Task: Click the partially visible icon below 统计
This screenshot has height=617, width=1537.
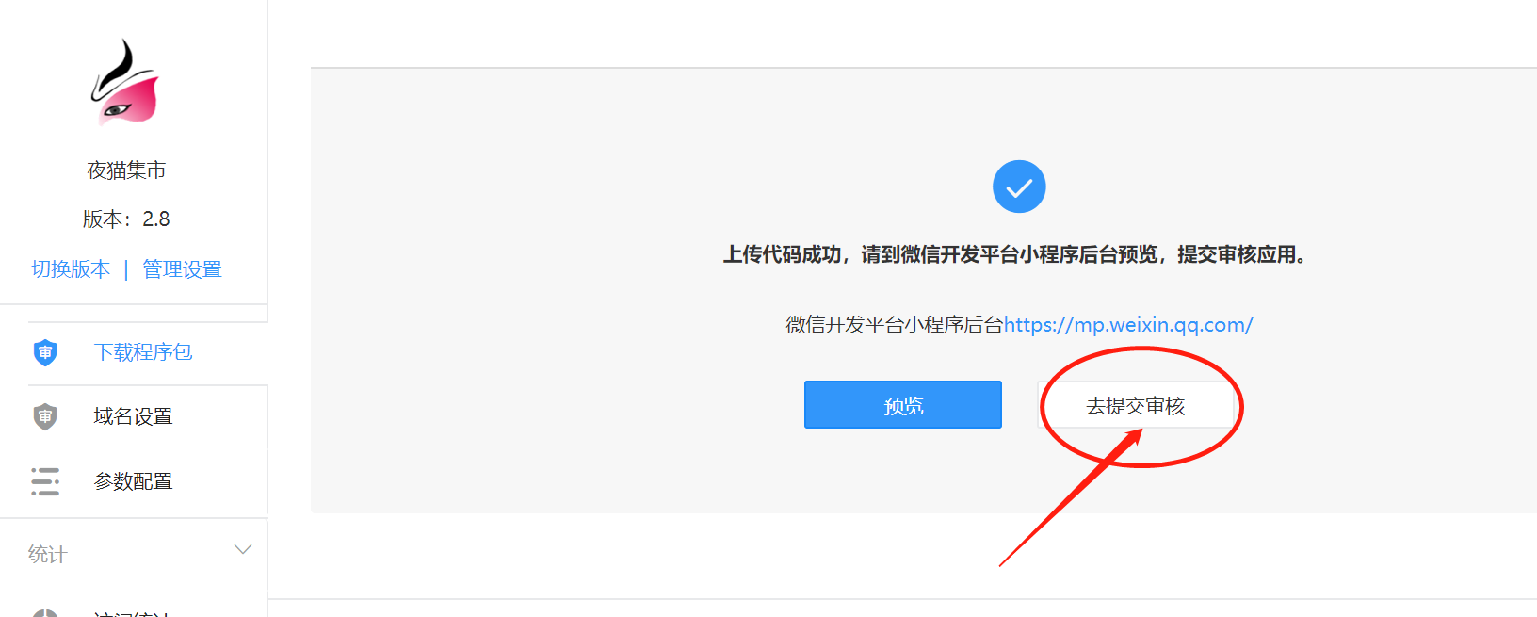Action: pos(45,612)
